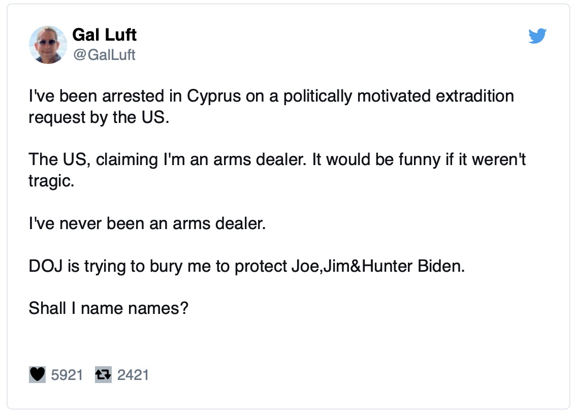This screenshot has height=414, width=575.
Task: Open the Gal Luft display name link
Action: [104, 35]
